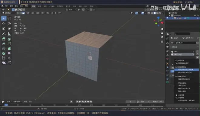The image size is (200, 116).
Task: Toggle visibility eye of cube in outliner
Action: (x=198, y=18)
